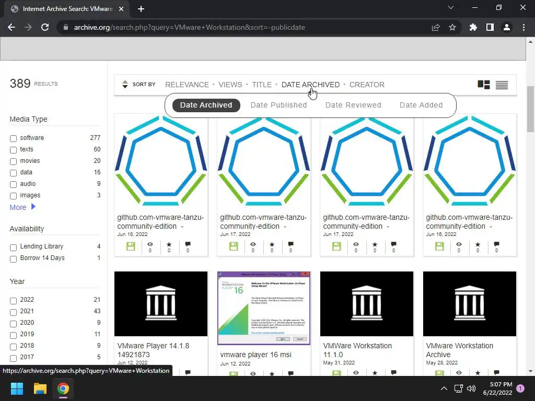This screenshot has width=535, height=401.
Task: Open vmware player 16 msi item
Action: coord(255,355)
